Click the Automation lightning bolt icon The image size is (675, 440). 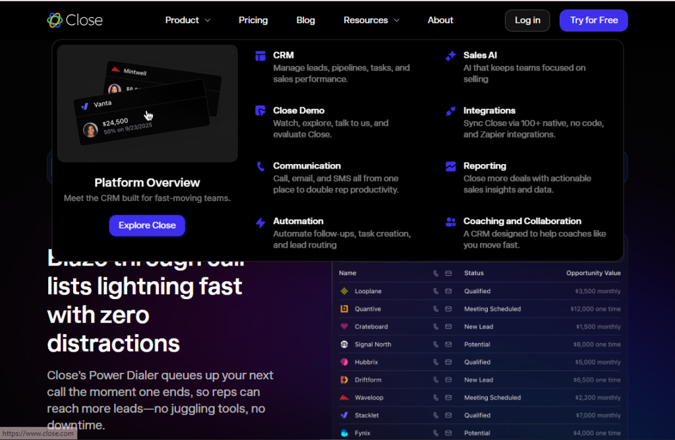pyautogui.click(x=260, y=223)
